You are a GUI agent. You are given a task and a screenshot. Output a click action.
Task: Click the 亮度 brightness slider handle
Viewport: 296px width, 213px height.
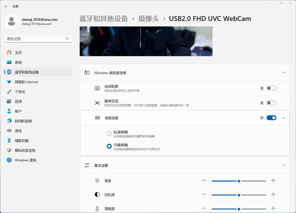(x=239, y=181)
